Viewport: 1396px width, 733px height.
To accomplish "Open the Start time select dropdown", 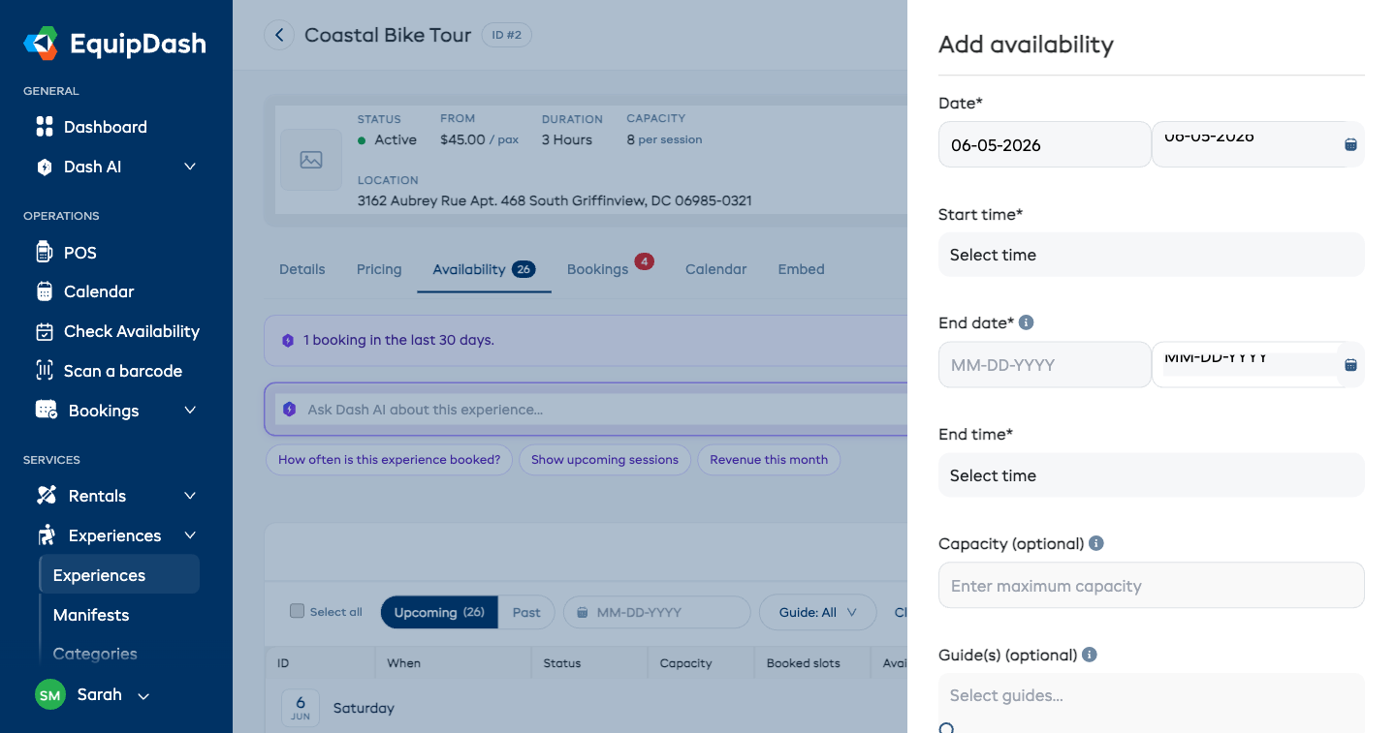I will 1152,255.
